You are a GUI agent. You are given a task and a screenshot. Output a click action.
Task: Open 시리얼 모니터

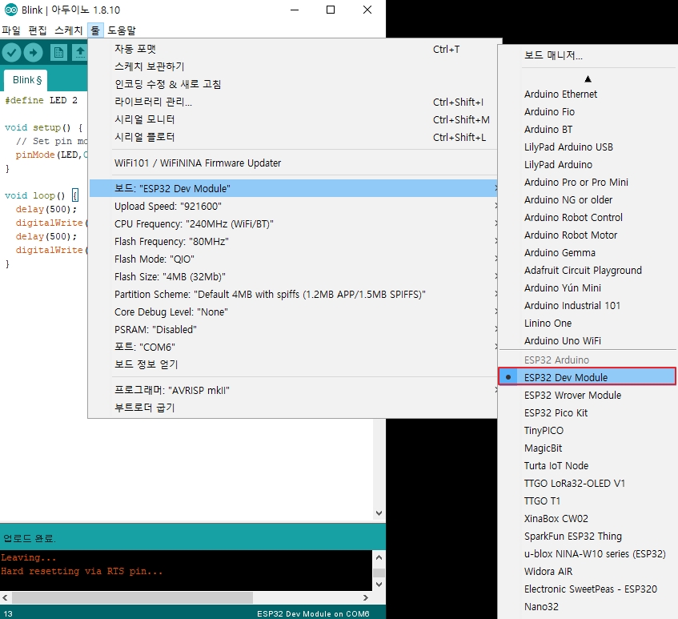[x=293, y=120]
